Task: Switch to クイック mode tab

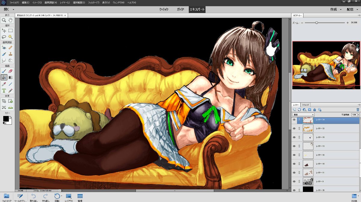Action: tap(164, 9)
